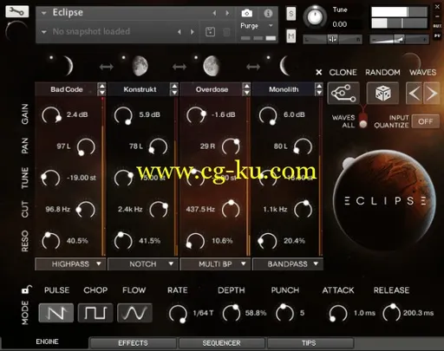Click link arrows between Konstrukt and Overdose

[180, 67]
